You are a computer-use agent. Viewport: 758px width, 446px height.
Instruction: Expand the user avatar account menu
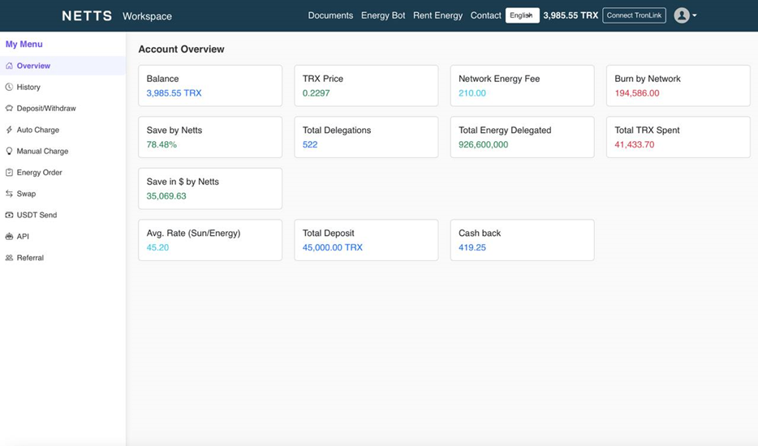coord(682,15)
